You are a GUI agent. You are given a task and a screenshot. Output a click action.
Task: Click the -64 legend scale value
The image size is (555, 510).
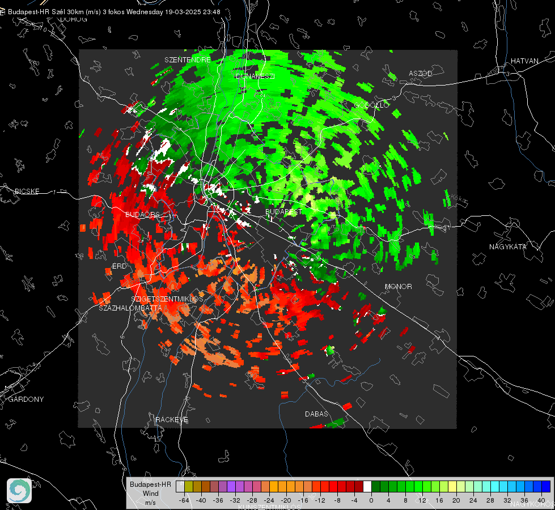pos(184,500)
